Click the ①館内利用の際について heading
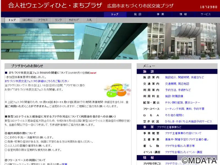220x165 pixels. pos(20,133)
